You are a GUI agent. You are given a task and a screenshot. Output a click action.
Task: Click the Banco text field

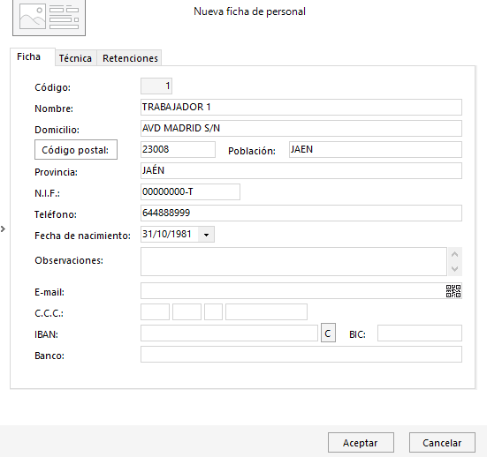tap(301, 355)
